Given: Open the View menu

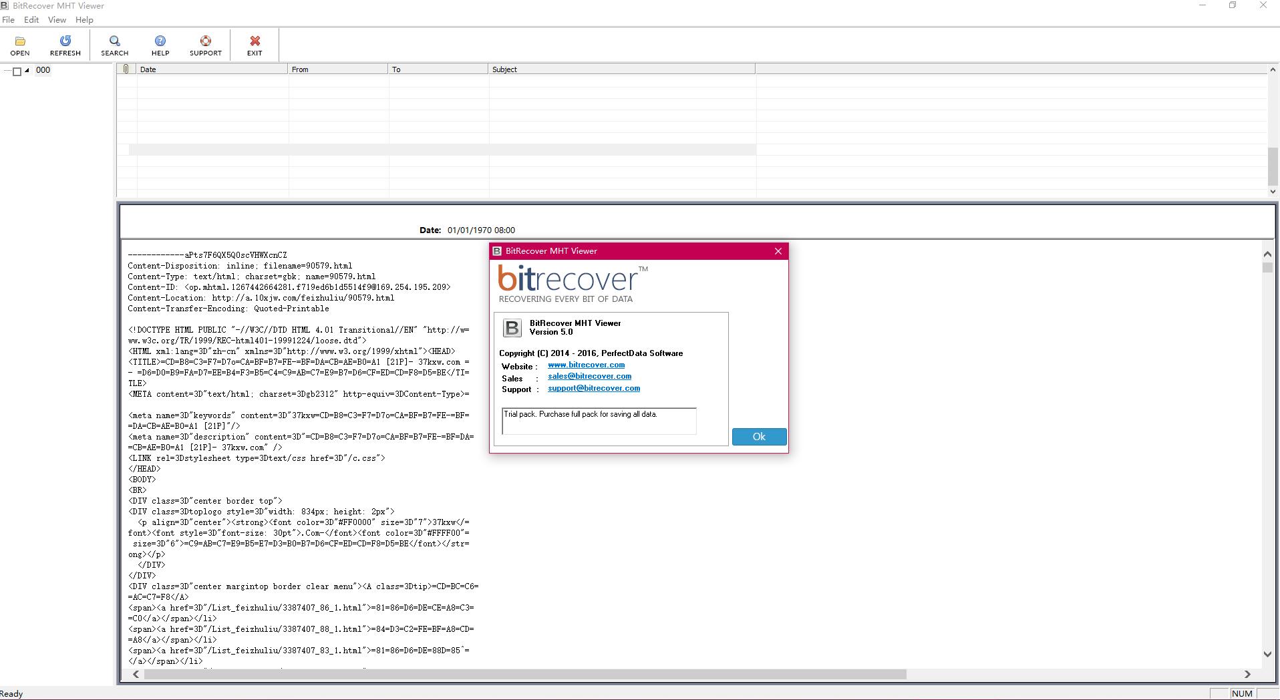Looking at the screenshot, I should pos(57,20).
